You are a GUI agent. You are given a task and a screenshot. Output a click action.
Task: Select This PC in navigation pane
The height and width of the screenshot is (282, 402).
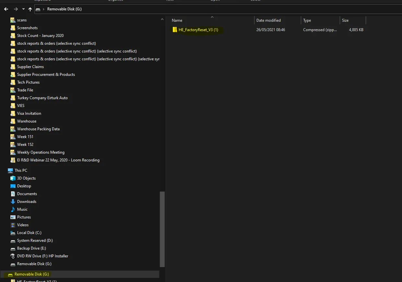(21, 170)
